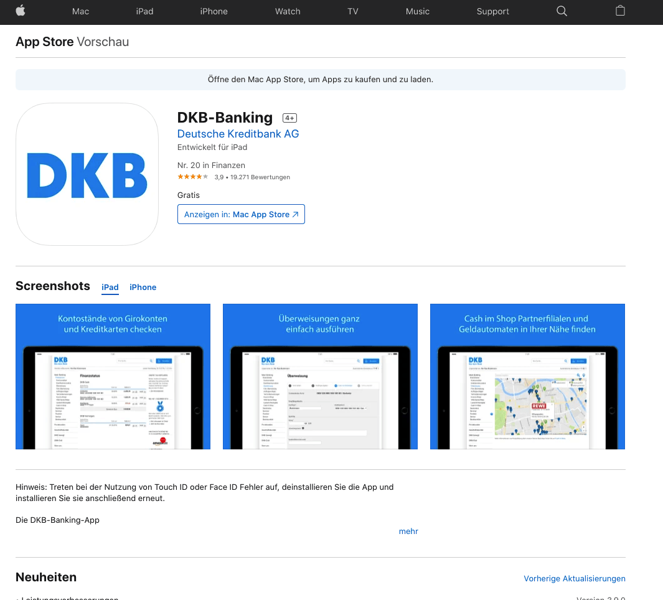Click the Neuheiten section heading
This screenshot has width=663, height=600.
click(46, 577)
